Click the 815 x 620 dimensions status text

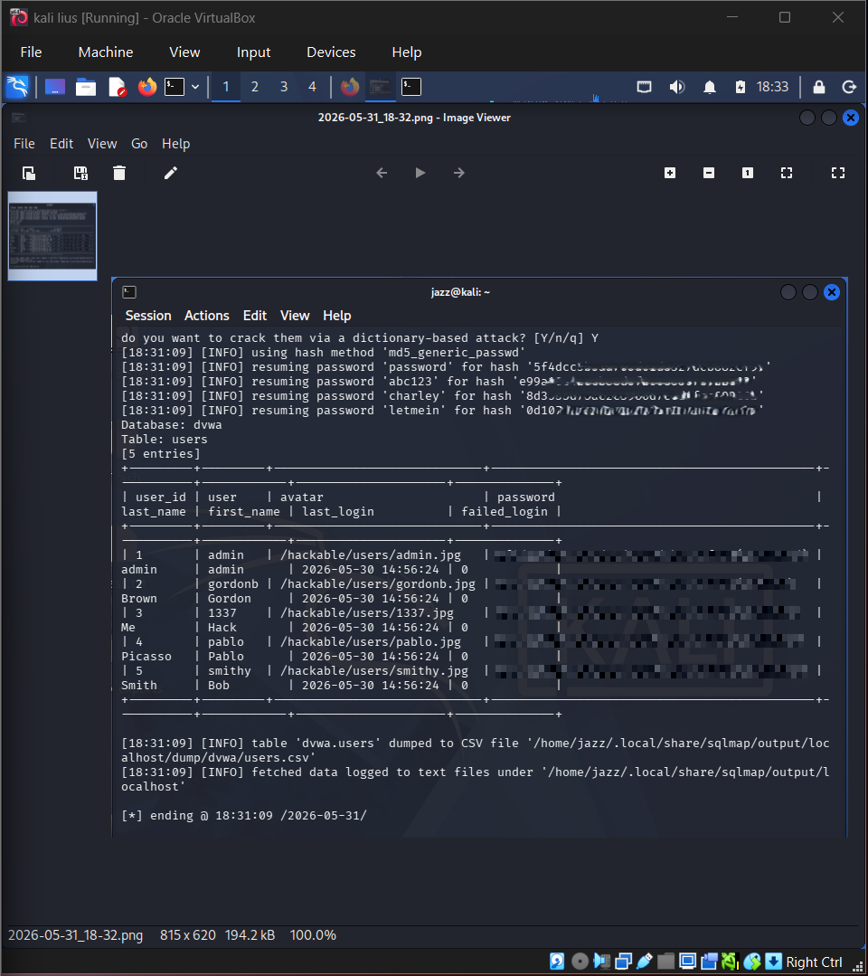tap(188, 935)
